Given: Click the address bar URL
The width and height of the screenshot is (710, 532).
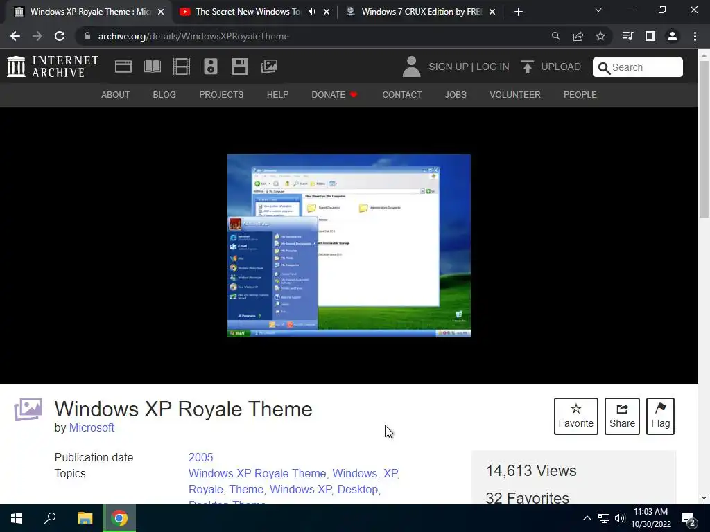Looking at the screenshot, I should click(x=193, y=36).
